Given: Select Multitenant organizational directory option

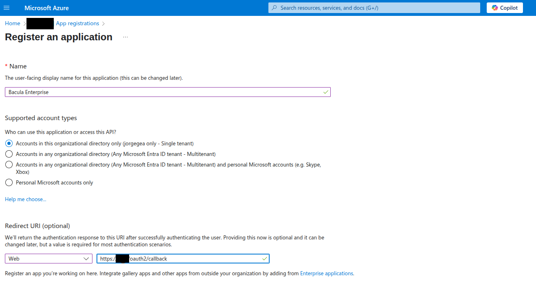Looking at the screenshot, I should point(9,154).
